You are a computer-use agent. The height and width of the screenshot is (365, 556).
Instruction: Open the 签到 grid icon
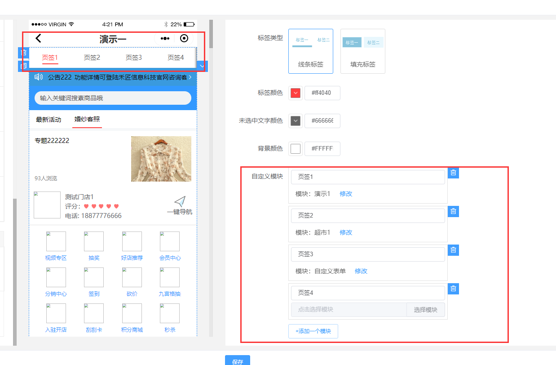[x=94, y=277]
